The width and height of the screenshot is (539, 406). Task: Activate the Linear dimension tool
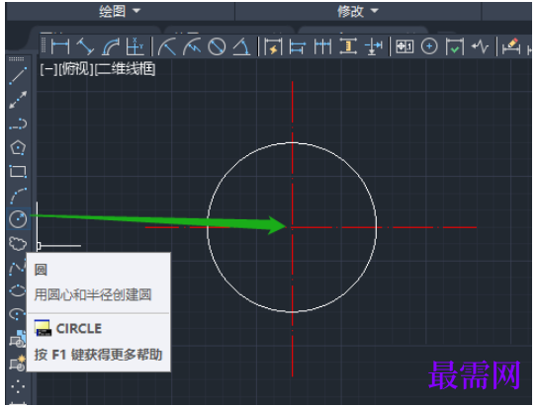click(60, 46)
